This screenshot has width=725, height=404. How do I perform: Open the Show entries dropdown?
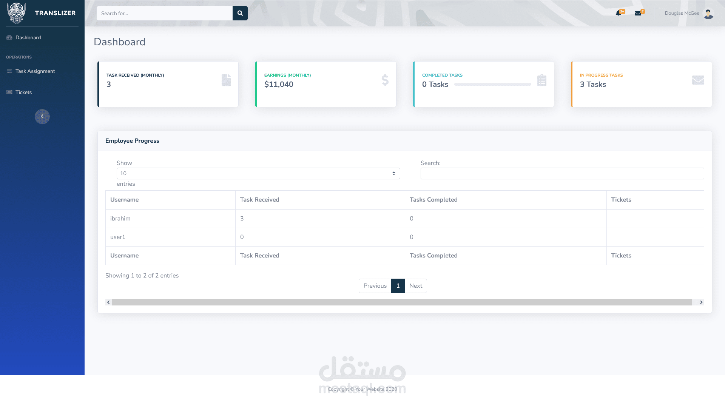(258, 173)
